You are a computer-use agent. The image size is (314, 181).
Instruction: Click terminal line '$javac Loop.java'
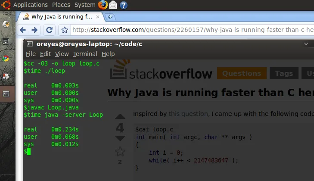point(51,108)
